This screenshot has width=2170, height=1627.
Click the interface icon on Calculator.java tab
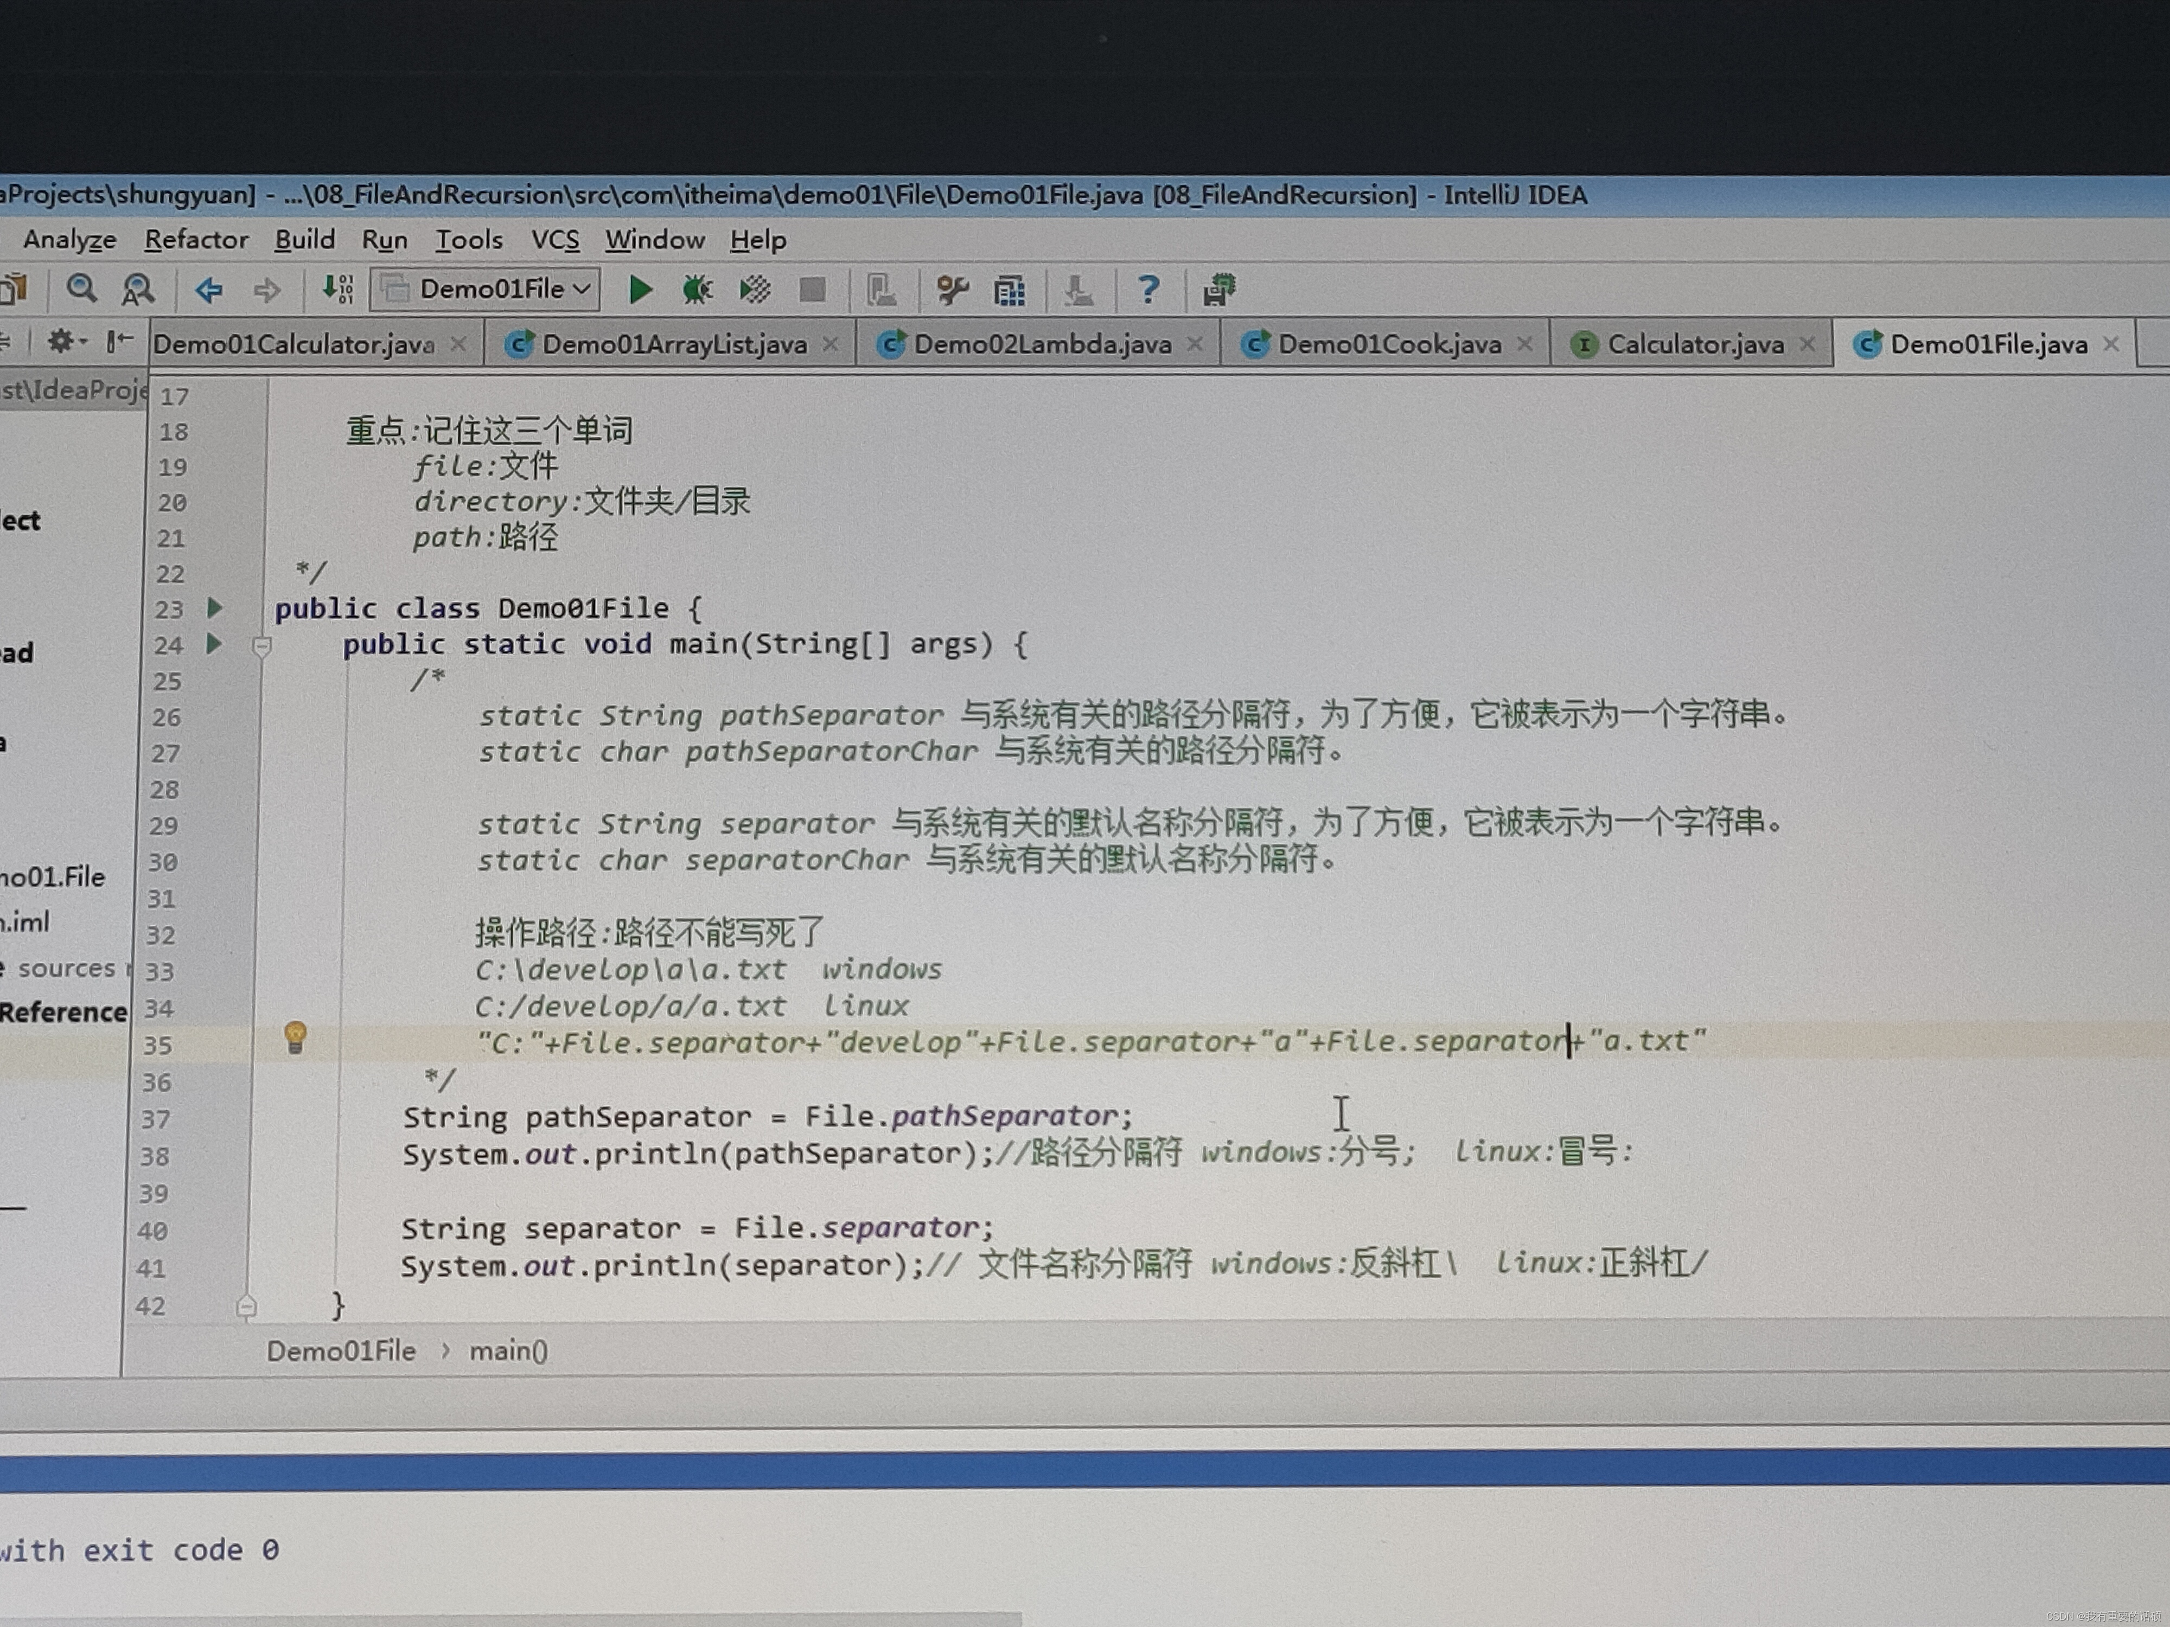1584,345
